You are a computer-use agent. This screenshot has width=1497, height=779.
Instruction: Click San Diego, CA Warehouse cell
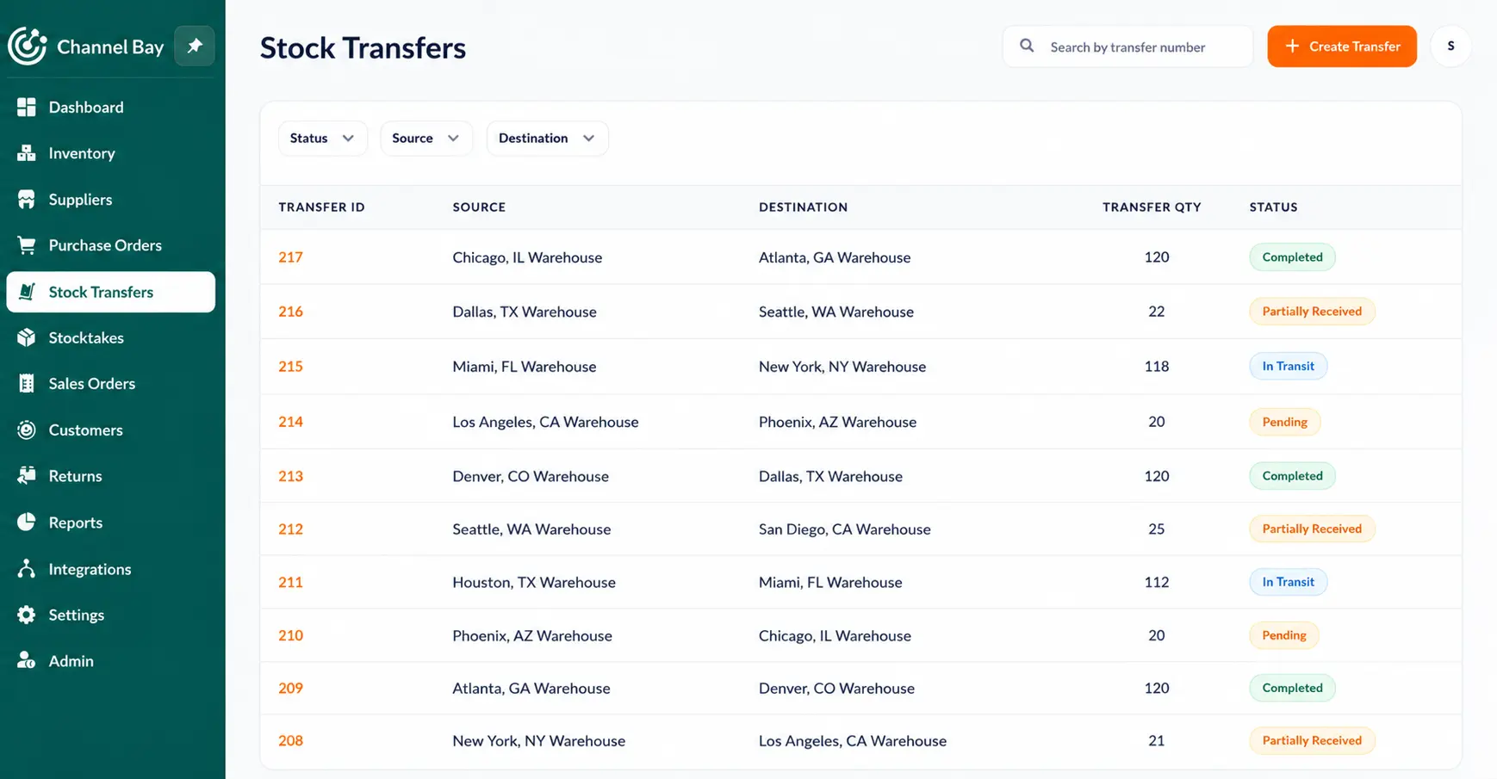(844, 529)
